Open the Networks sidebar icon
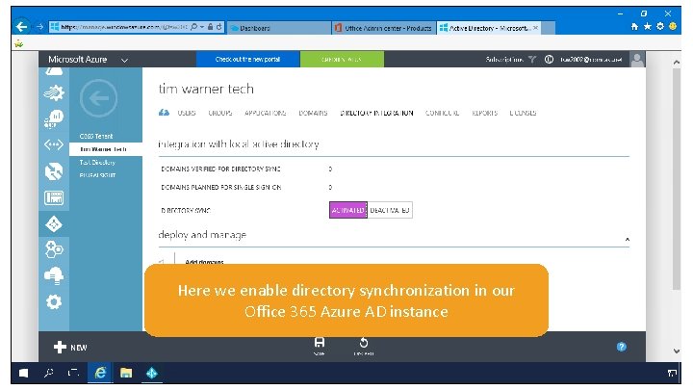Image resolution: width=693 pixels, height=390 pixels. click(54, 144)
